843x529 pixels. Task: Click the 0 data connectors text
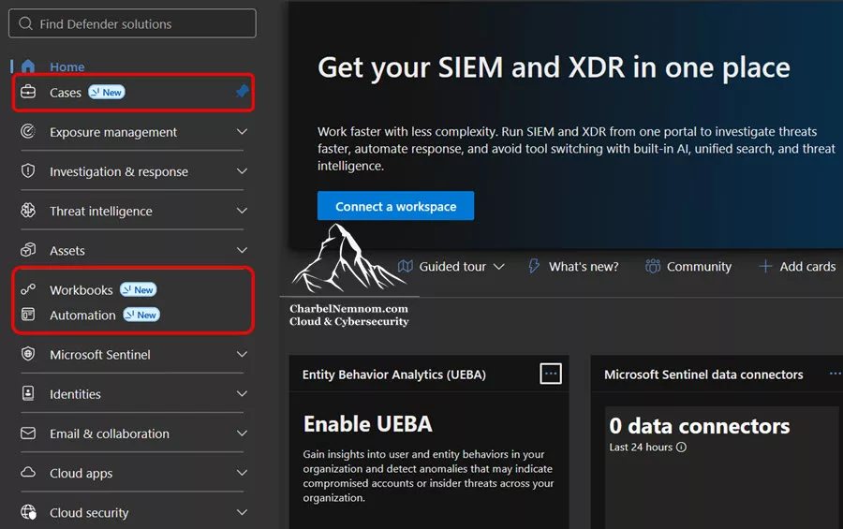click(699, 426)
